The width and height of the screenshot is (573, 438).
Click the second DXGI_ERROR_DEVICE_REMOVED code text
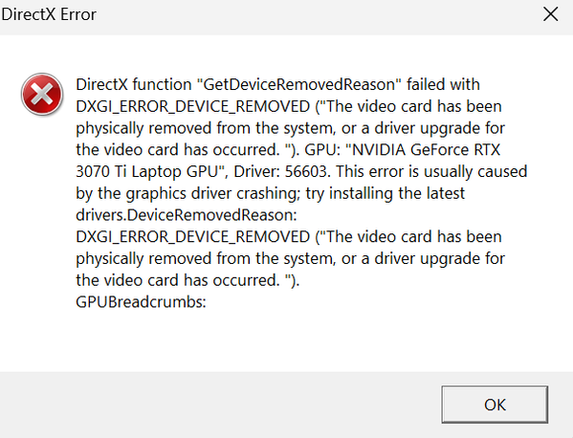[x=193, y=237]
